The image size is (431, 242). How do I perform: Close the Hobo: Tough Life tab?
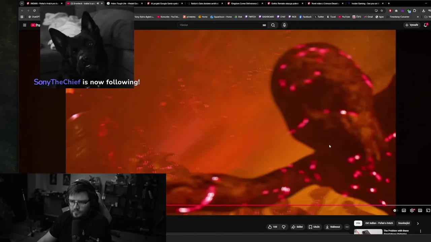[x=142, y=3]
